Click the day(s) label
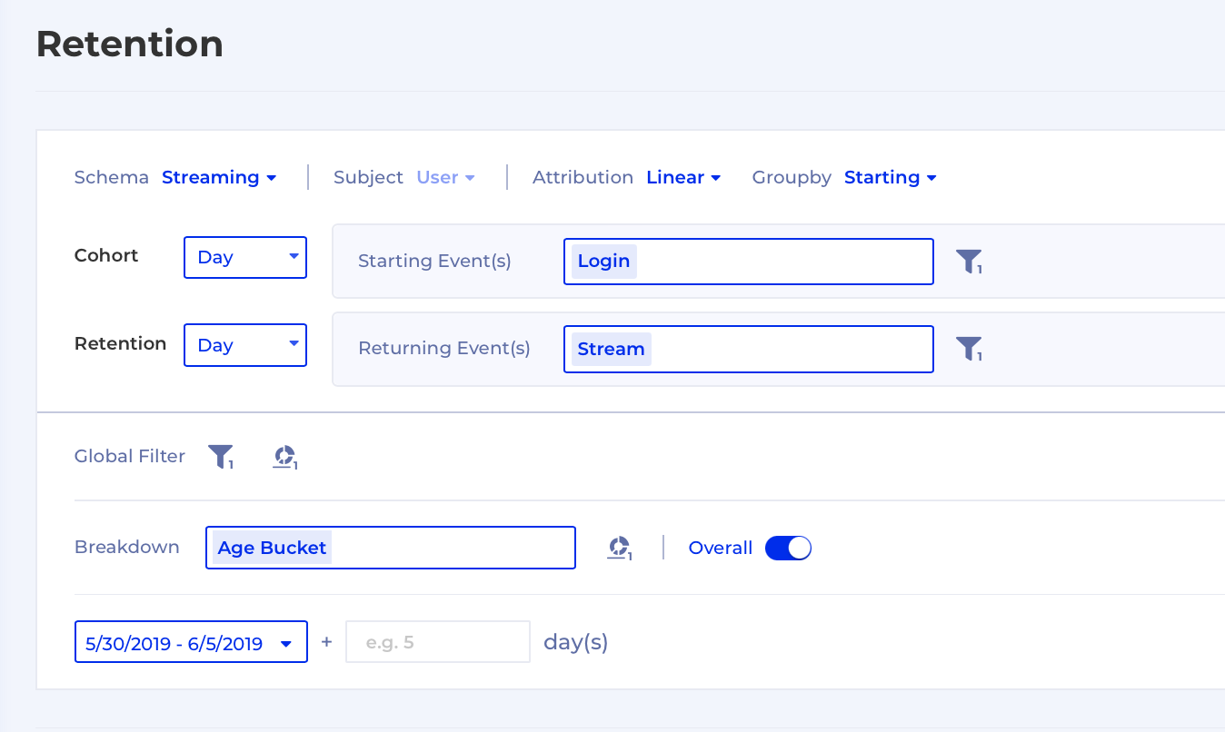The image size is (1225, 732). point(576,642)
